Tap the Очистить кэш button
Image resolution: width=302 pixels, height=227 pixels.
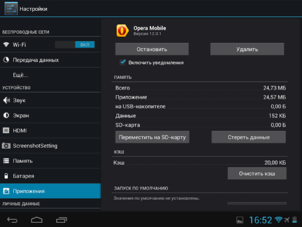click(x=257, y=173)
